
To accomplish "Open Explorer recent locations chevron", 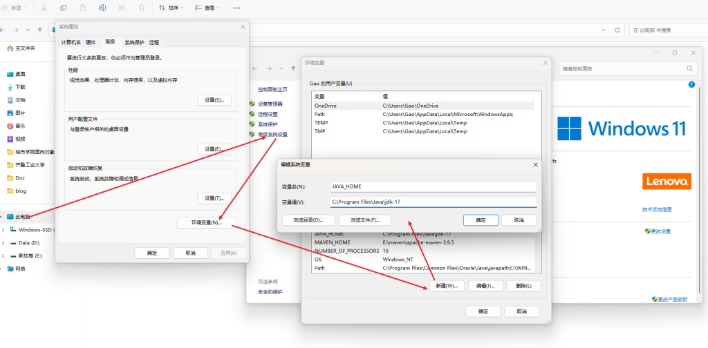I will 28,30.
